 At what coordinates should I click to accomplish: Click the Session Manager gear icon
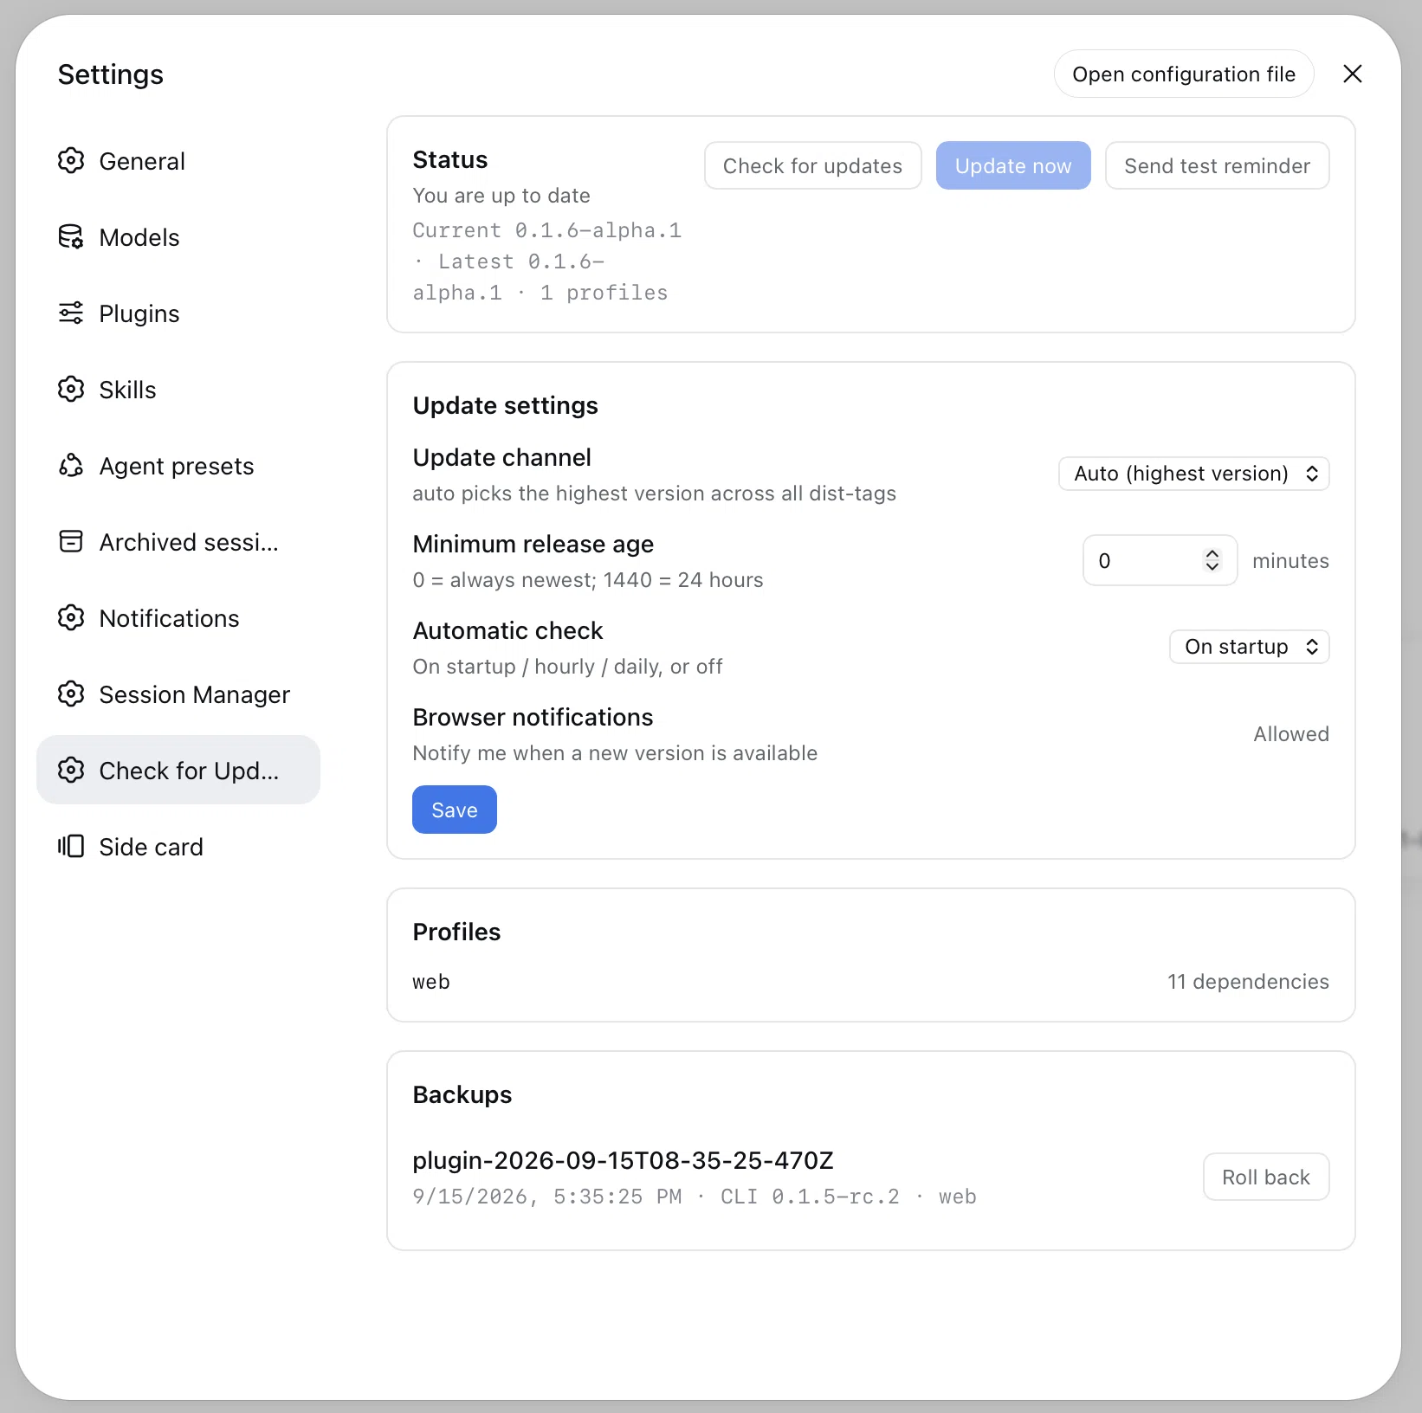click(71, 694)
